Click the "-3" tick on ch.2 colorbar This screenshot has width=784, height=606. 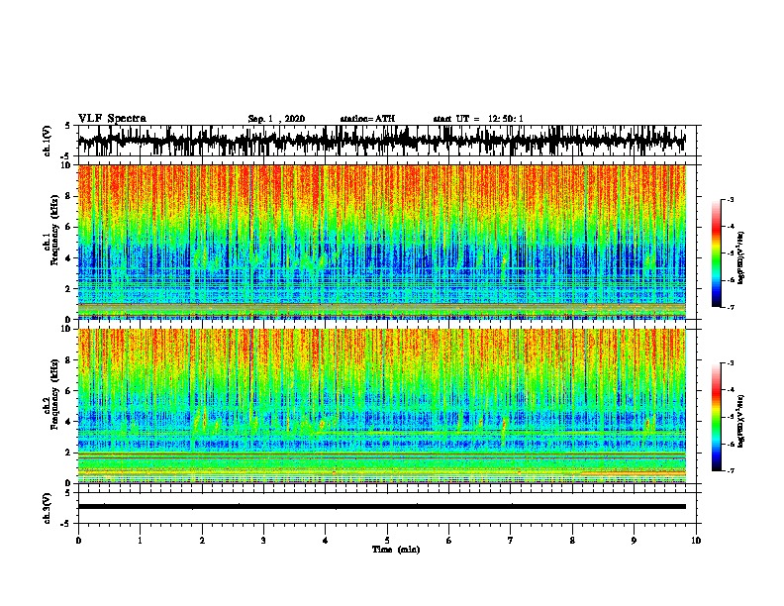(x=730, y=363)
